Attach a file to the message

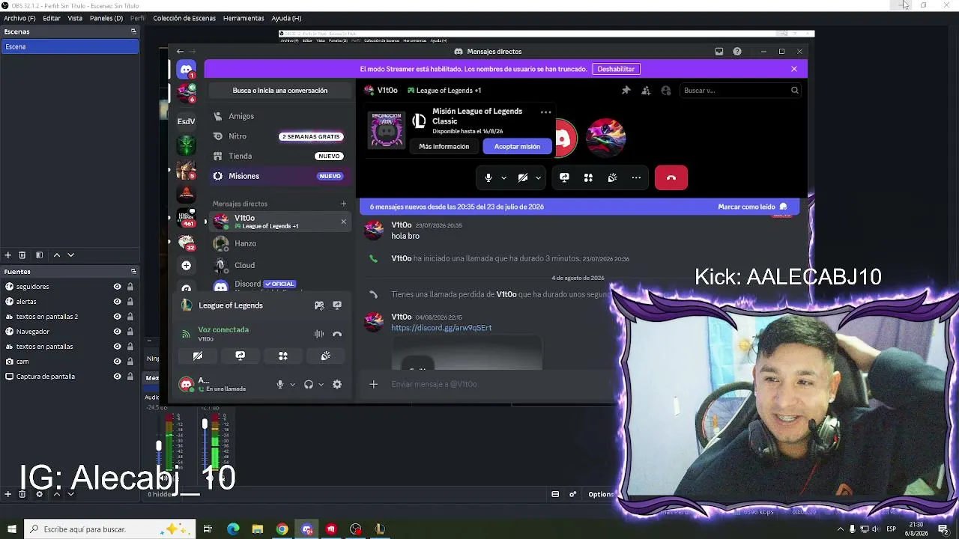tap(373, 385)
